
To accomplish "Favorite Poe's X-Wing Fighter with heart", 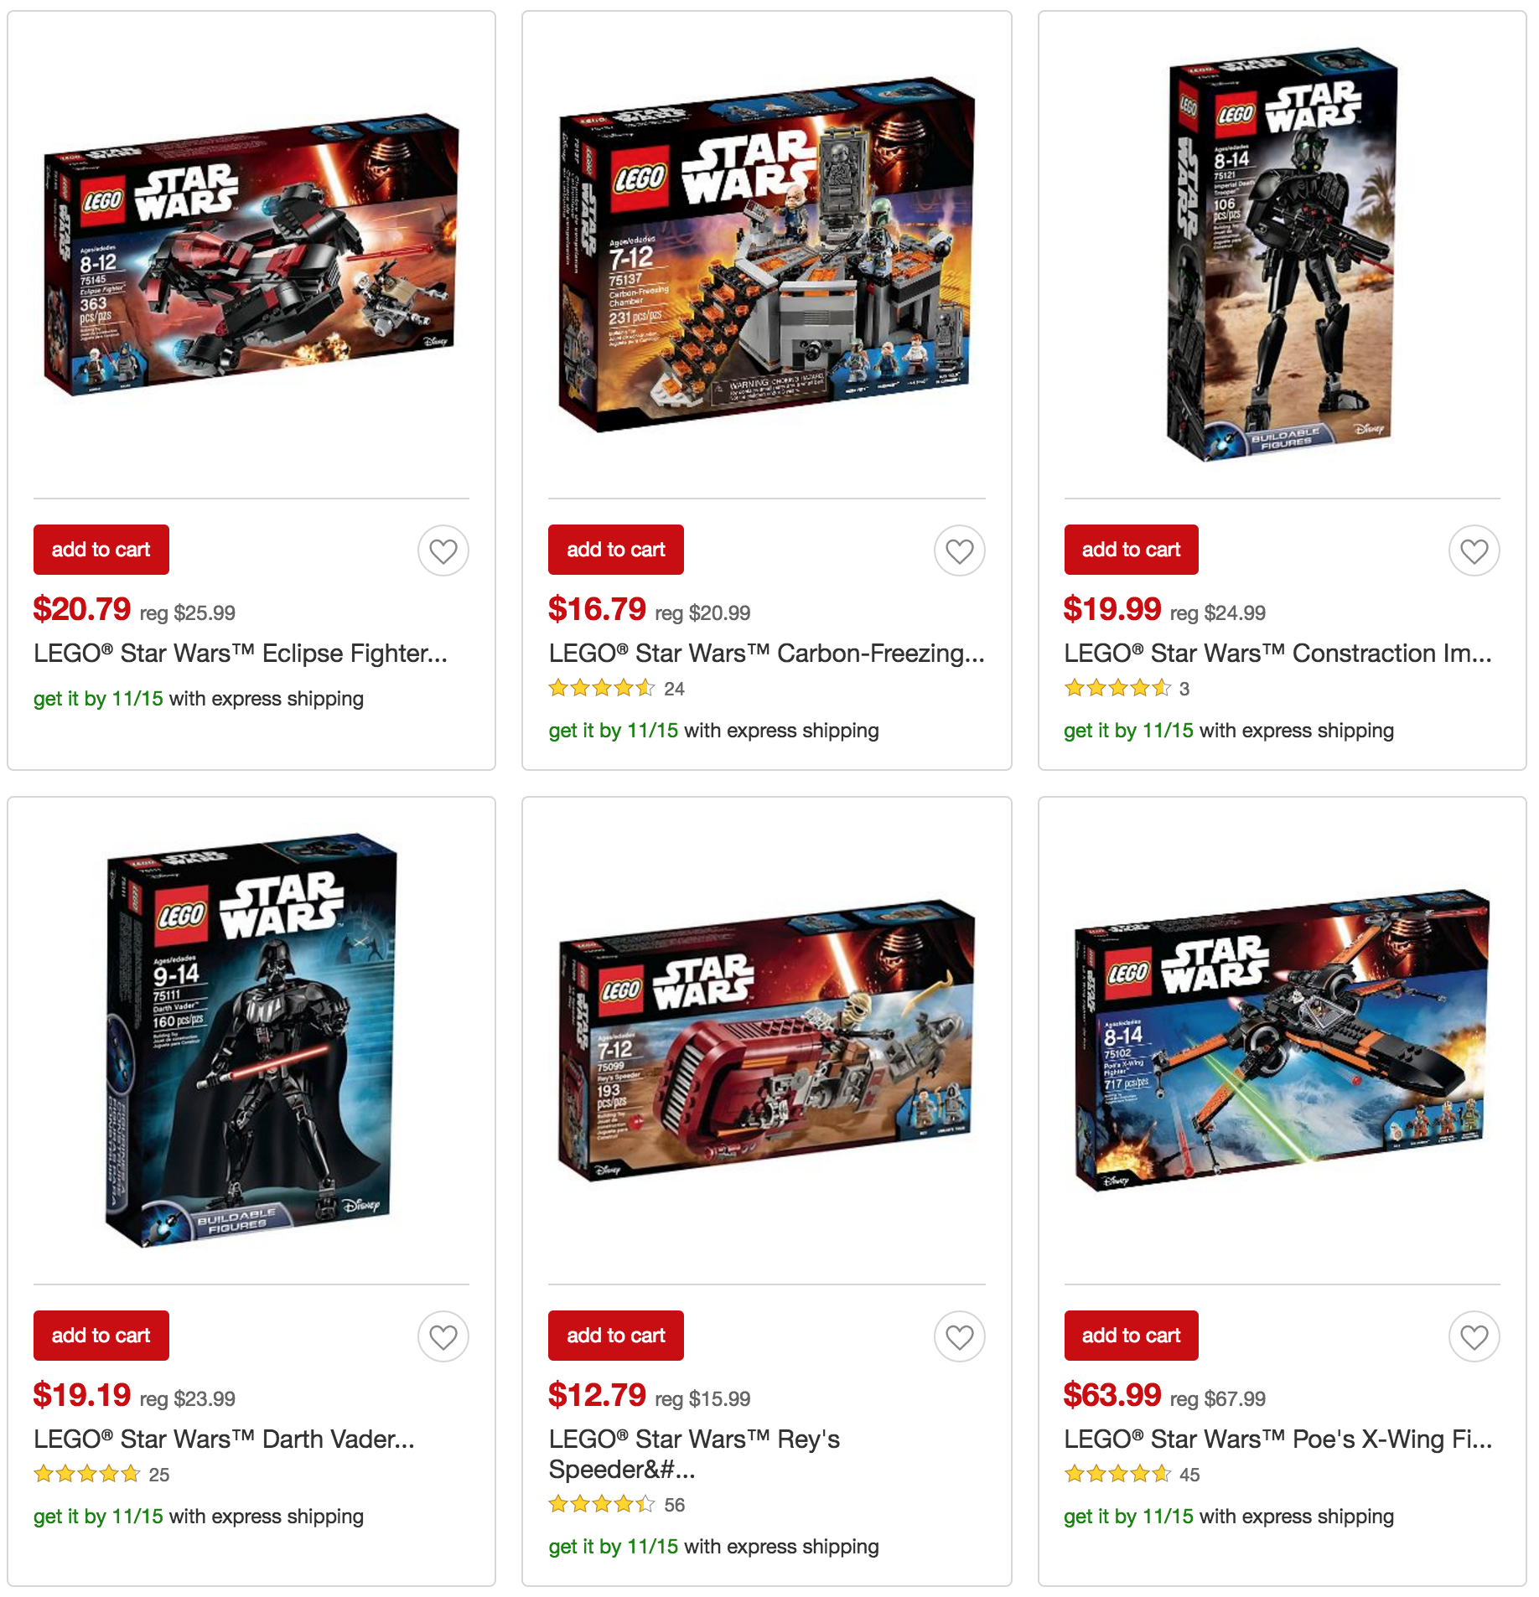I will point(1474,1336).
